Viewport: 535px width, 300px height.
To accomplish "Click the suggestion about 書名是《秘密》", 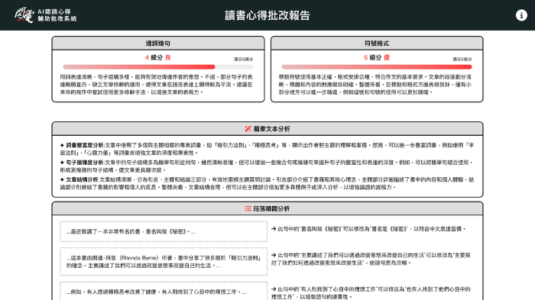I will (368, 229).
